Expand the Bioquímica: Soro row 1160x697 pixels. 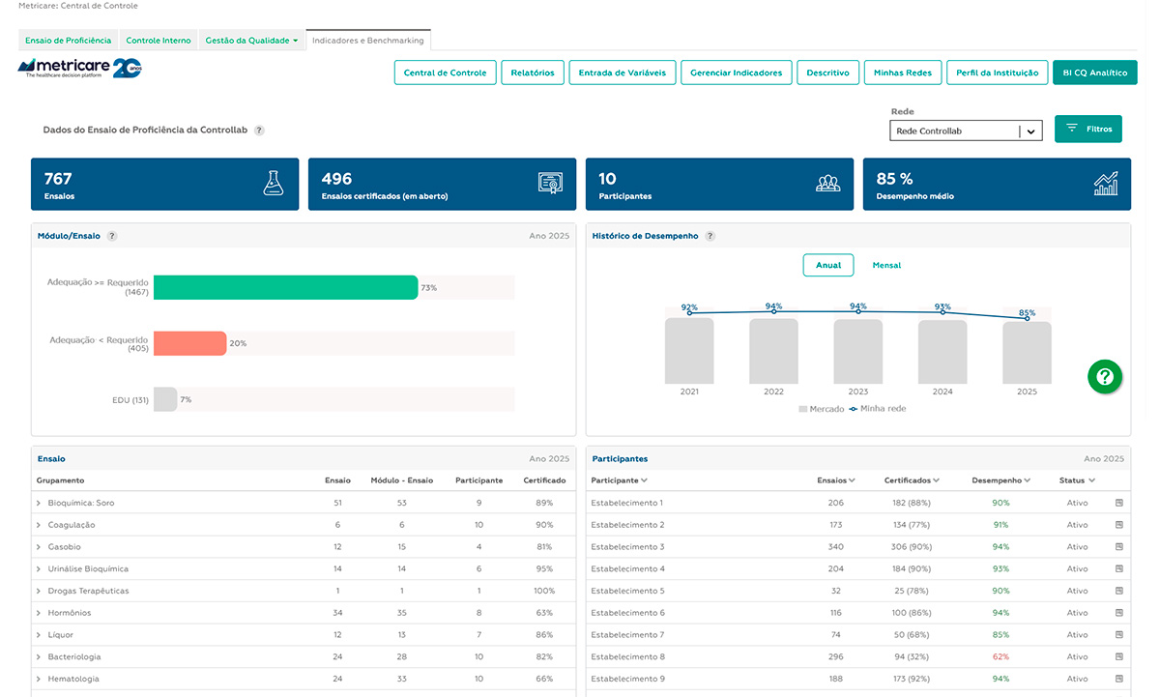point(39,503)
